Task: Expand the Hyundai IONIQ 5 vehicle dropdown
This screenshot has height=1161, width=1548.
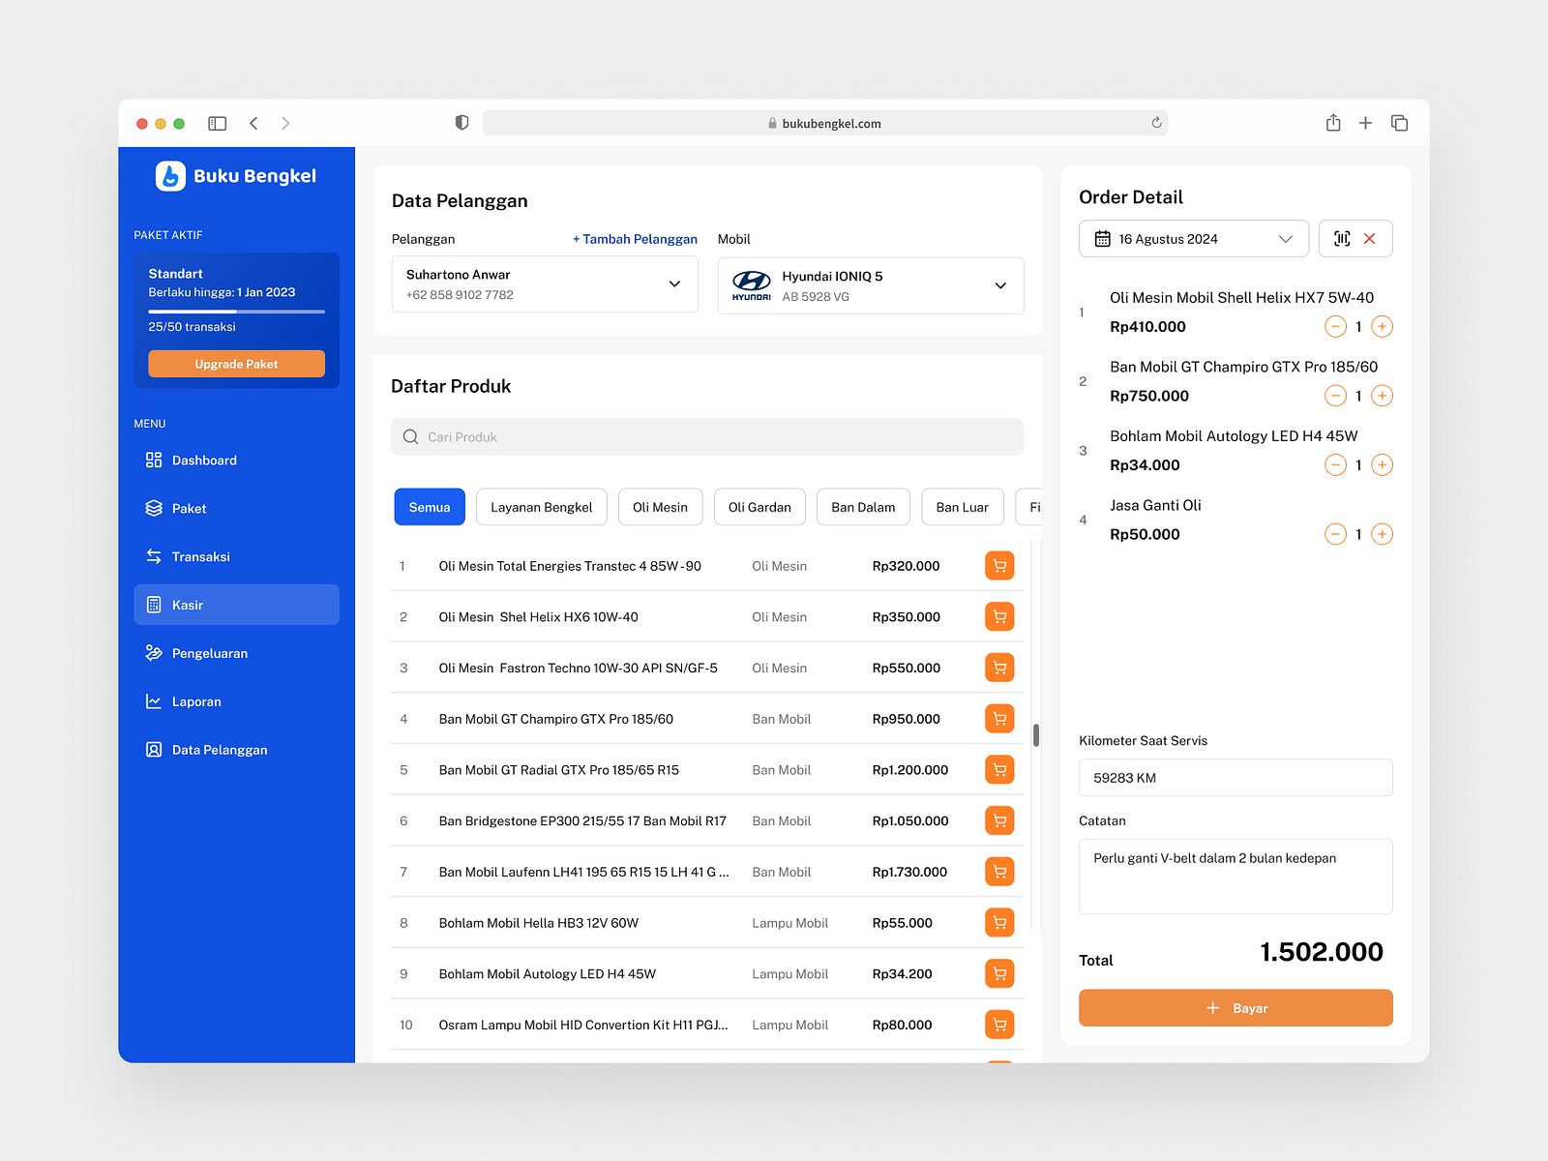Action: coord(999,285)
